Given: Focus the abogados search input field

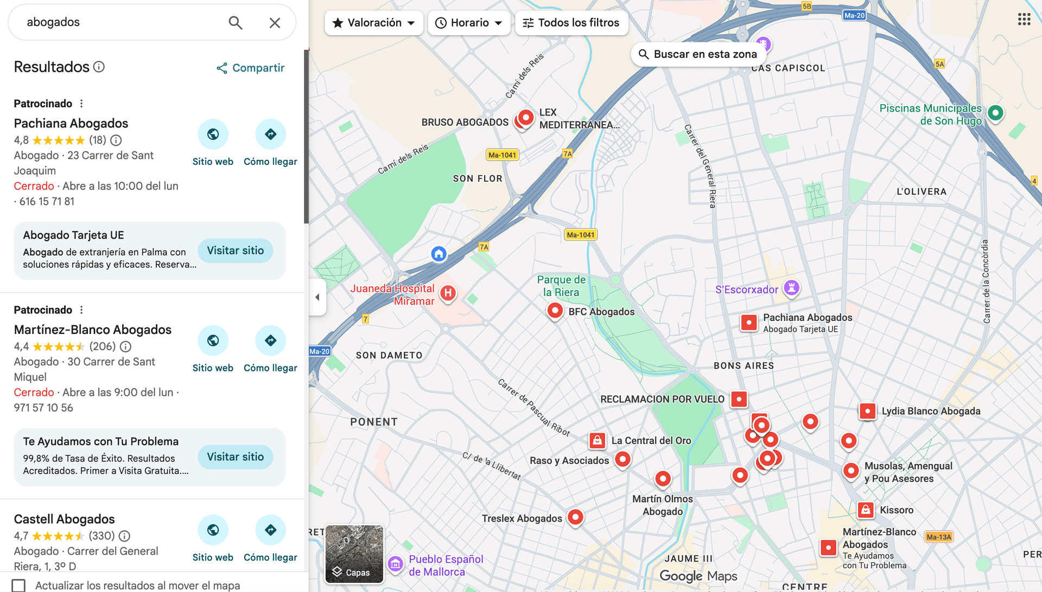Looking at the screenshot, I should click(x=122, y=22).
